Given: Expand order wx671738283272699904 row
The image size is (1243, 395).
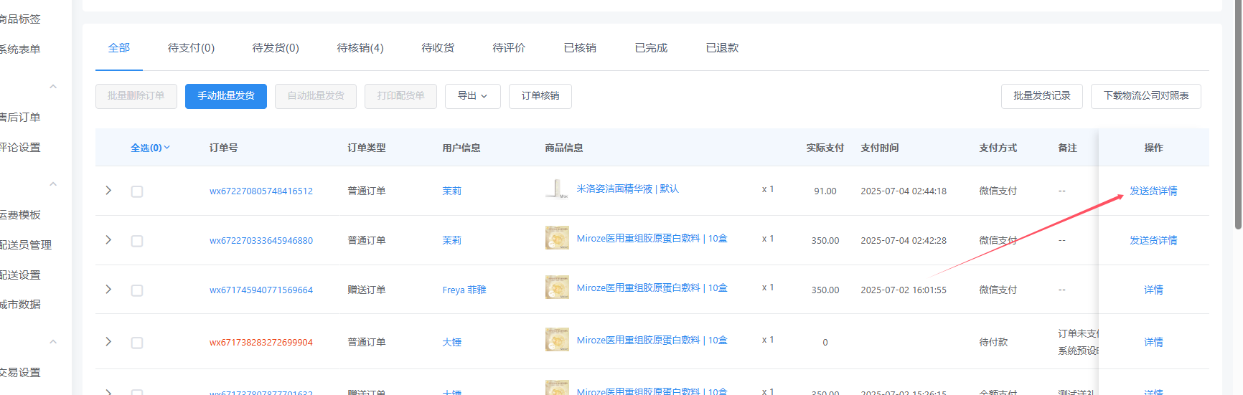Looking at the screenshot, I should click(108, 341).
